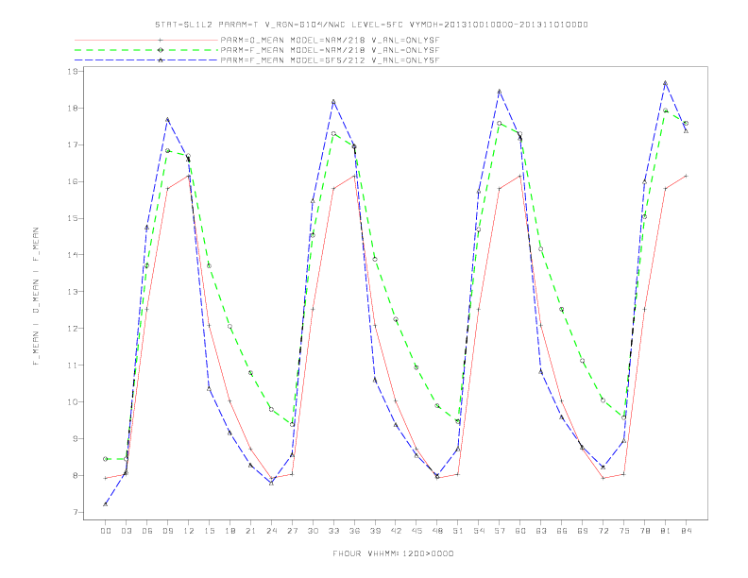Click the x-axis tick label 15

tap(209, 531)
